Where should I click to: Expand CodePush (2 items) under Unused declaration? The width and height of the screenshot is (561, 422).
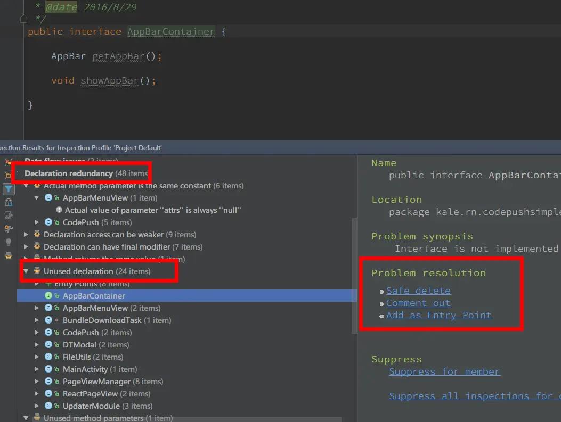click(x=36, y=332)
